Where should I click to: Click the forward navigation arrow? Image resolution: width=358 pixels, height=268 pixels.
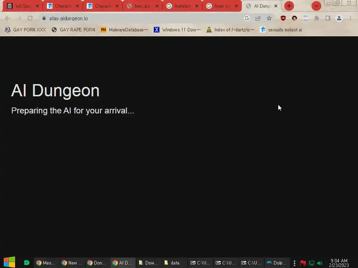pos(19,18)
